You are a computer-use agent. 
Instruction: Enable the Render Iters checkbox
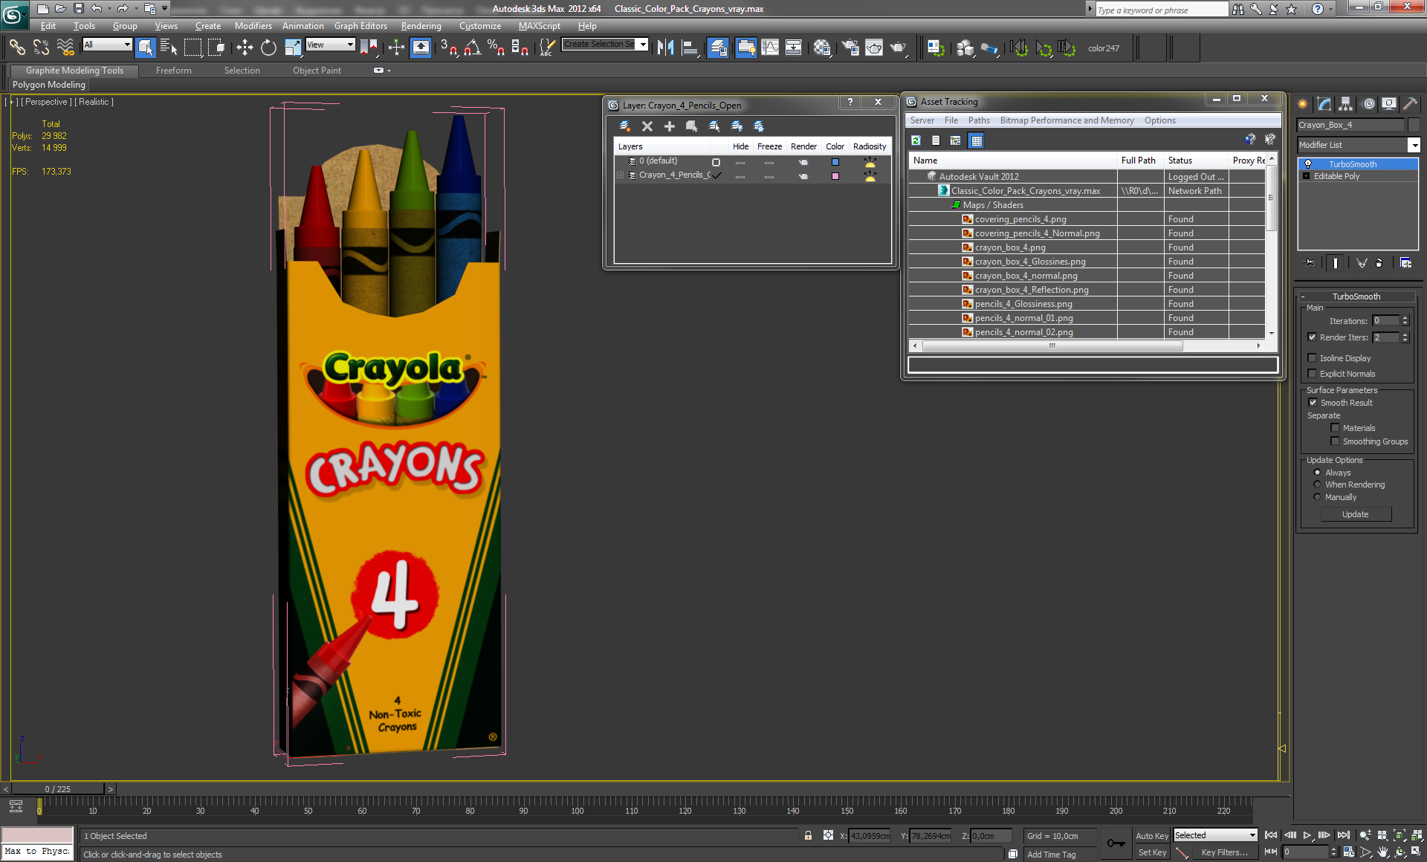click(x=1313, y=337)
